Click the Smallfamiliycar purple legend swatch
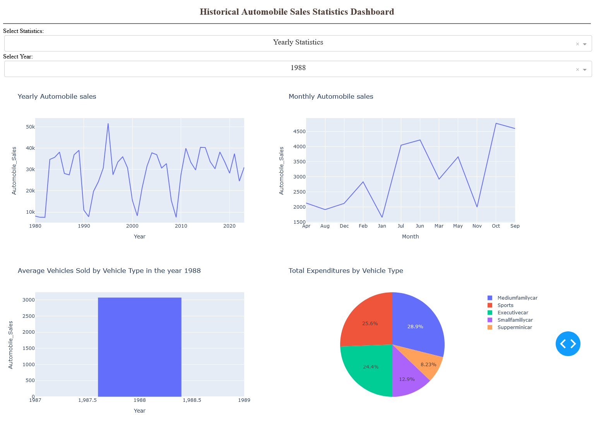This screenshot has height=432, width=594. click(x=490, y=320)
